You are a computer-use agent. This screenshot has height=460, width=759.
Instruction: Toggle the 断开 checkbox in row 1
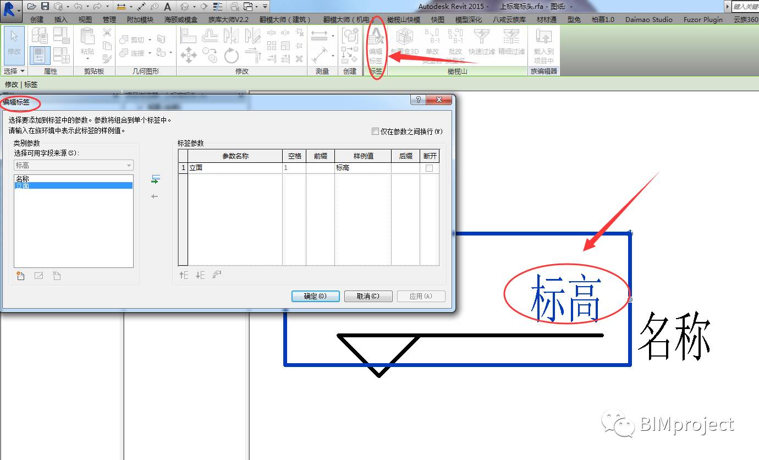click(429, 168)
